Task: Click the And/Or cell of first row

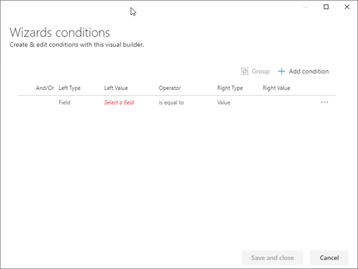Action: point(45,102)
